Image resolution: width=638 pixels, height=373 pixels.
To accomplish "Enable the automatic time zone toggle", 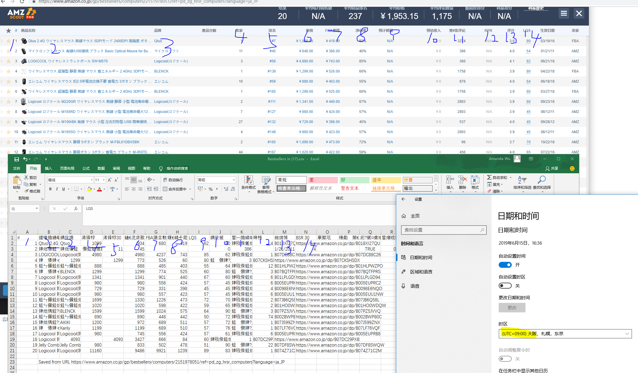I will 505,286.
